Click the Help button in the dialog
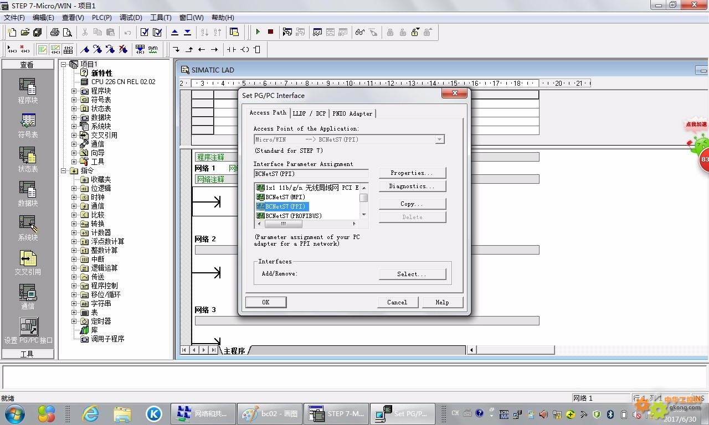Viewport: 709px width, 425px height. click(442, 302)
